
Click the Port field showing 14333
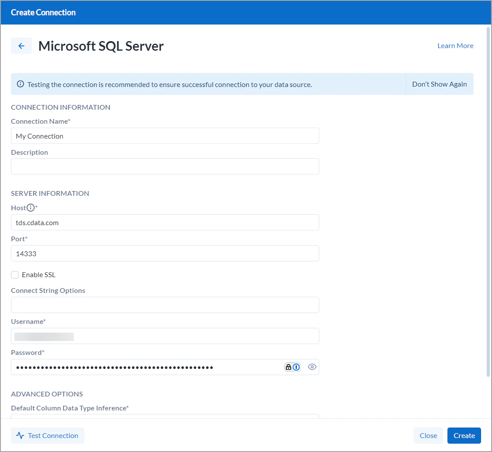pos(165,254)
